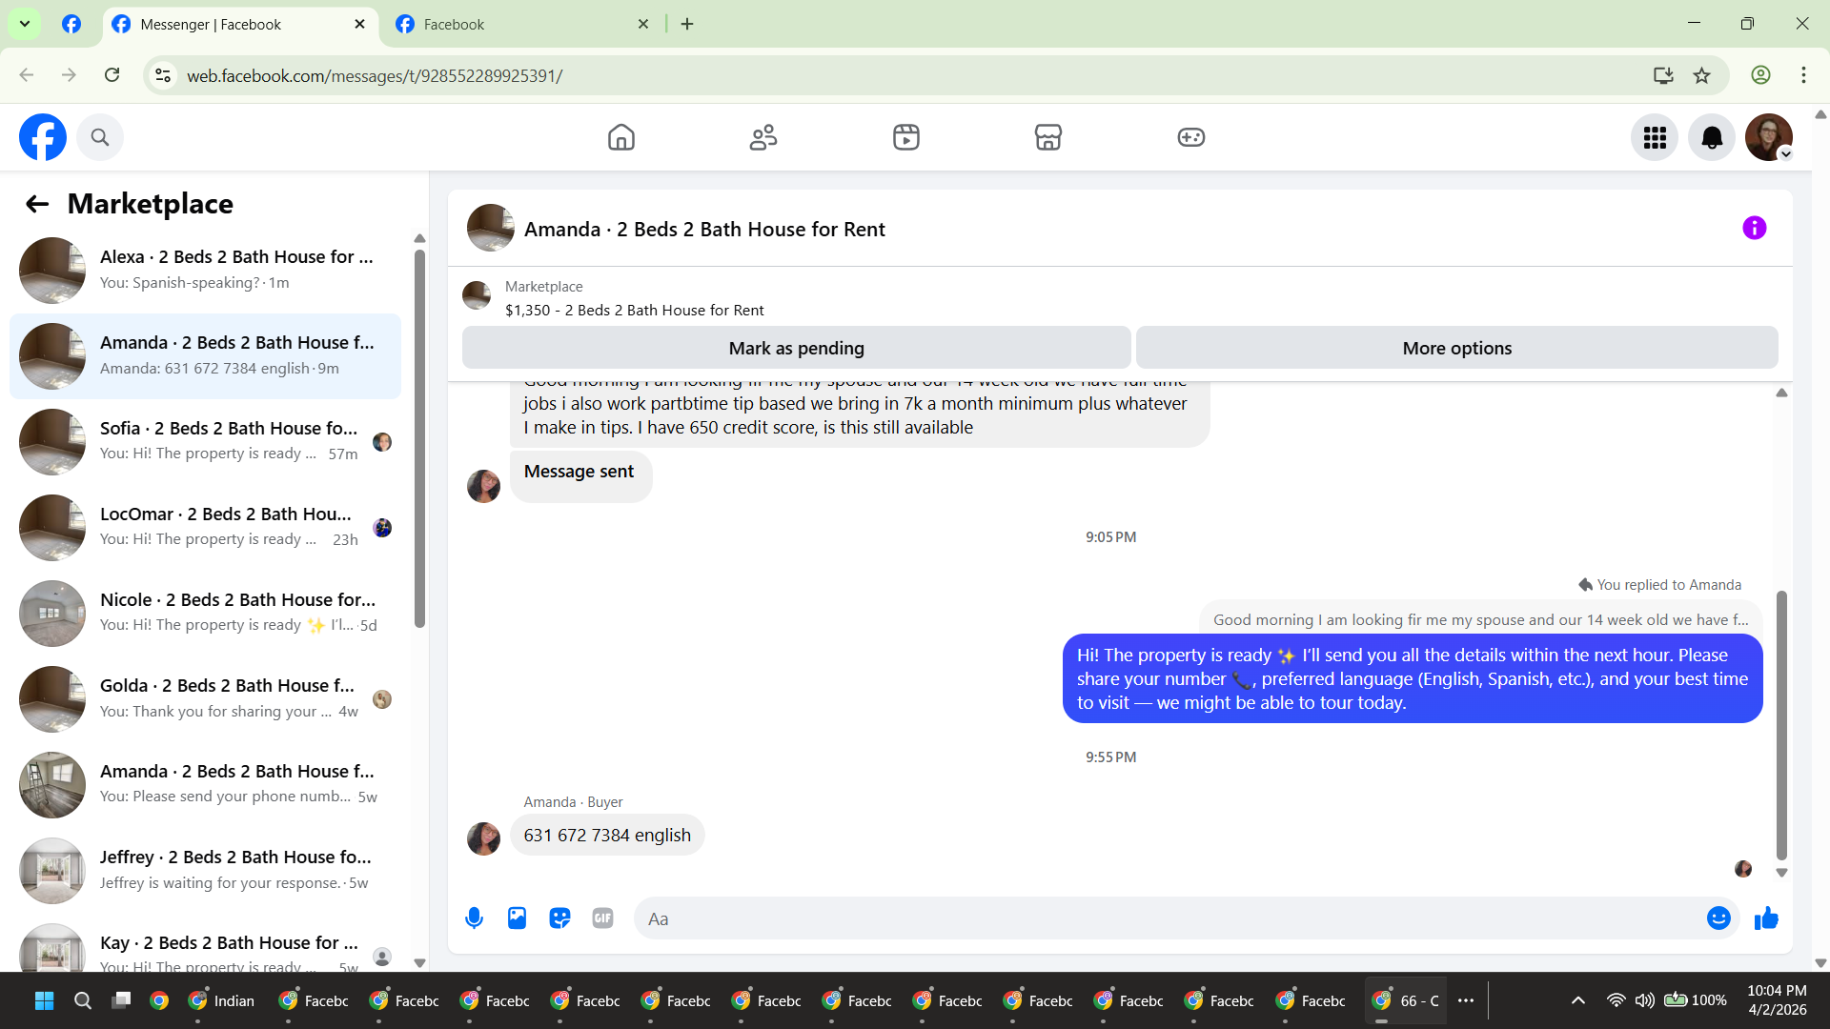This screenshot has height=1029, width=1830.
Task: Open the '66 - C' Chrome taskbar window
Action: 1406,1000
